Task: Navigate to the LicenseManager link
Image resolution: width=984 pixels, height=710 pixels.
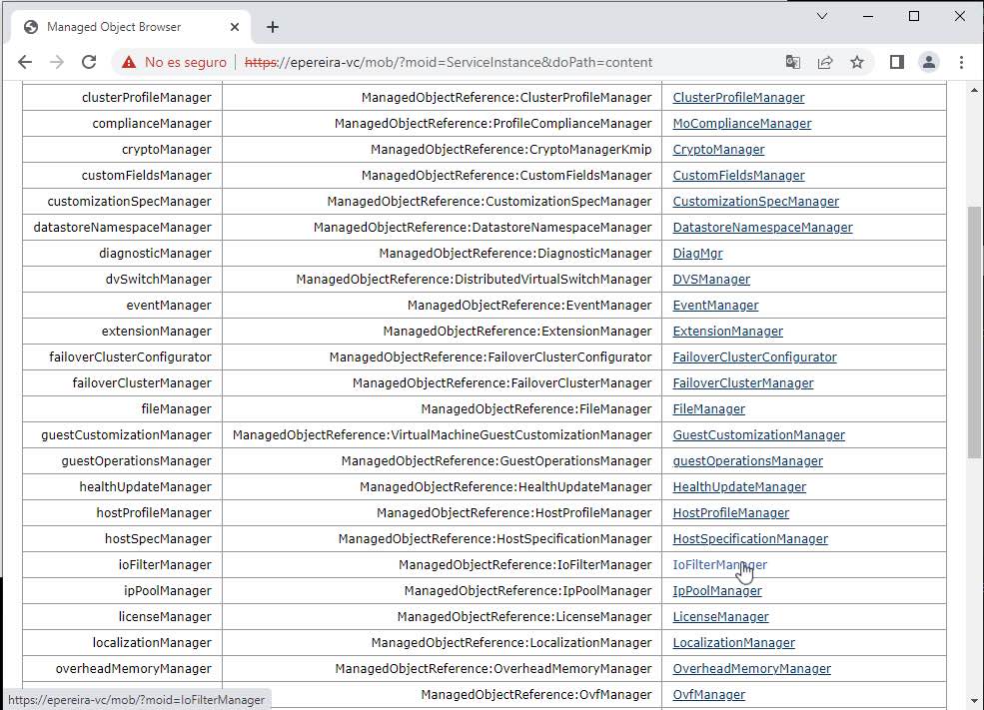Action: tap(720, 617)
